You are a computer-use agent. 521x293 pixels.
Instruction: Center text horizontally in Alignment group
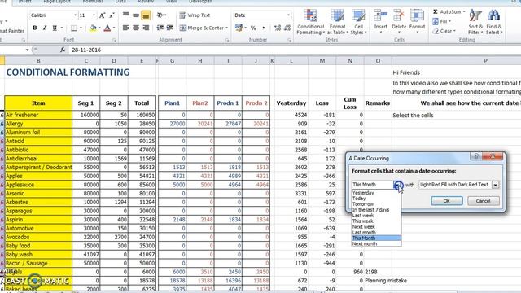[x=136, y=28]
